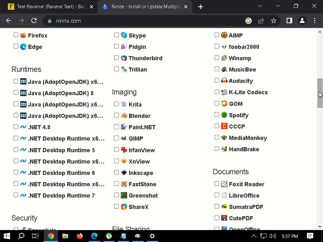This screenshot has width=323, height=242.
Task: Click the Inkscape logo icon
Action: (x=124, y=172)
